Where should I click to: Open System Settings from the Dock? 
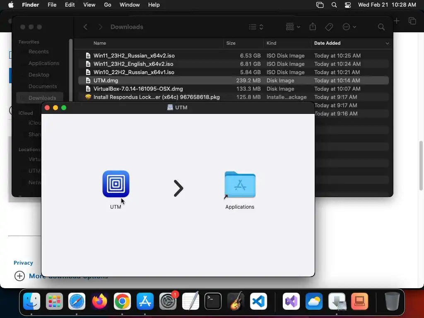pyautogui.click(x=168, y=301)
